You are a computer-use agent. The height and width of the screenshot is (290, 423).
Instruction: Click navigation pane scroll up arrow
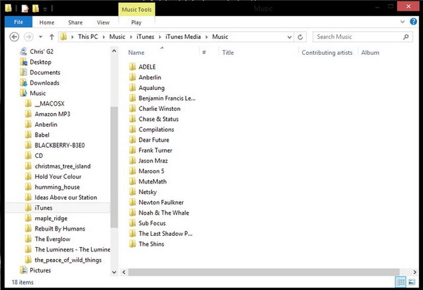pos(114,51)
